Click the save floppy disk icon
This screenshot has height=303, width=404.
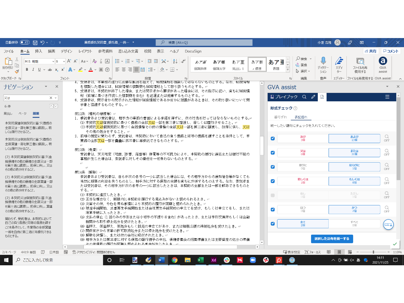[35, 43]
